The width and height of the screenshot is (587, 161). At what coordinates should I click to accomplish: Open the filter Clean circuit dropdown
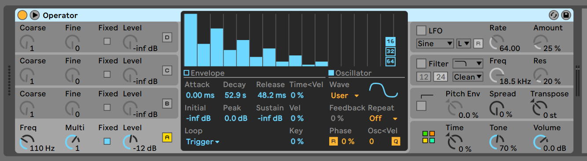[468, 77]
